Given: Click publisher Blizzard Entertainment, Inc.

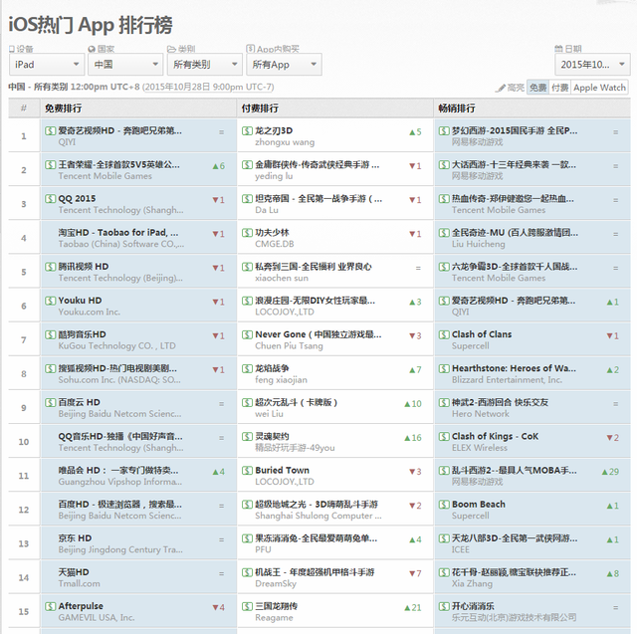Looking at the screenshot, I should pos(507,380).
